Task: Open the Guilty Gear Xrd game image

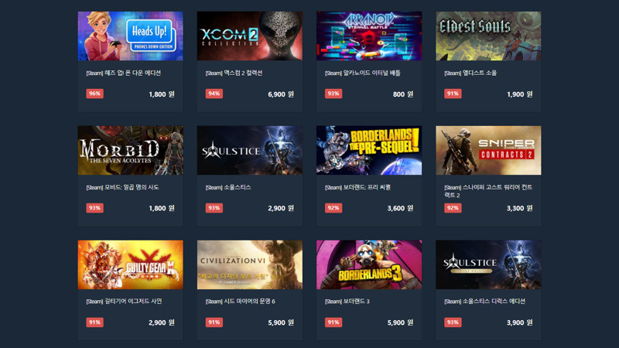Action: click(130, 264)
